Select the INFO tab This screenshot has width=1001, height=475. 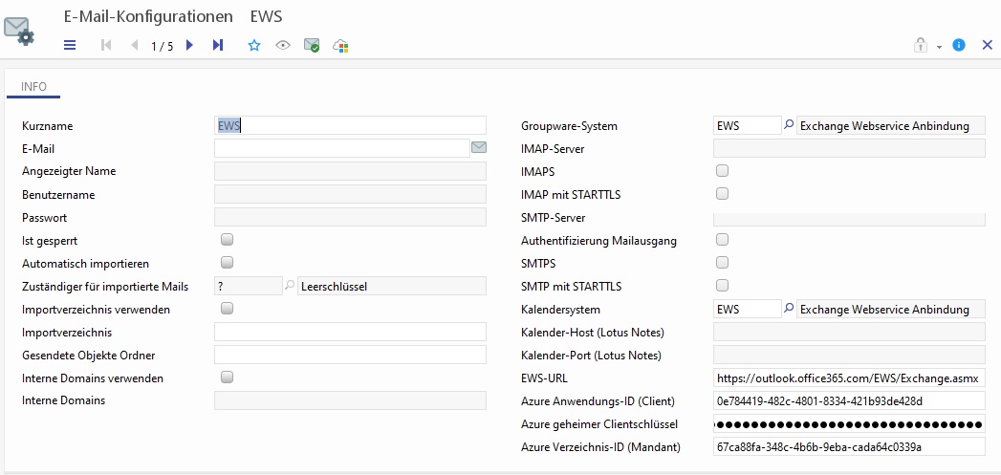point(34,87)
